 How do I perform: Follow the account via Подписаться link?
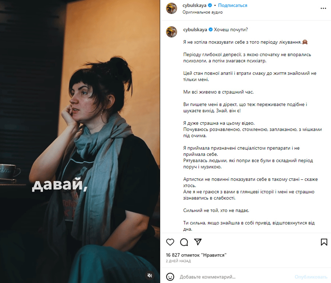(233, 5)
